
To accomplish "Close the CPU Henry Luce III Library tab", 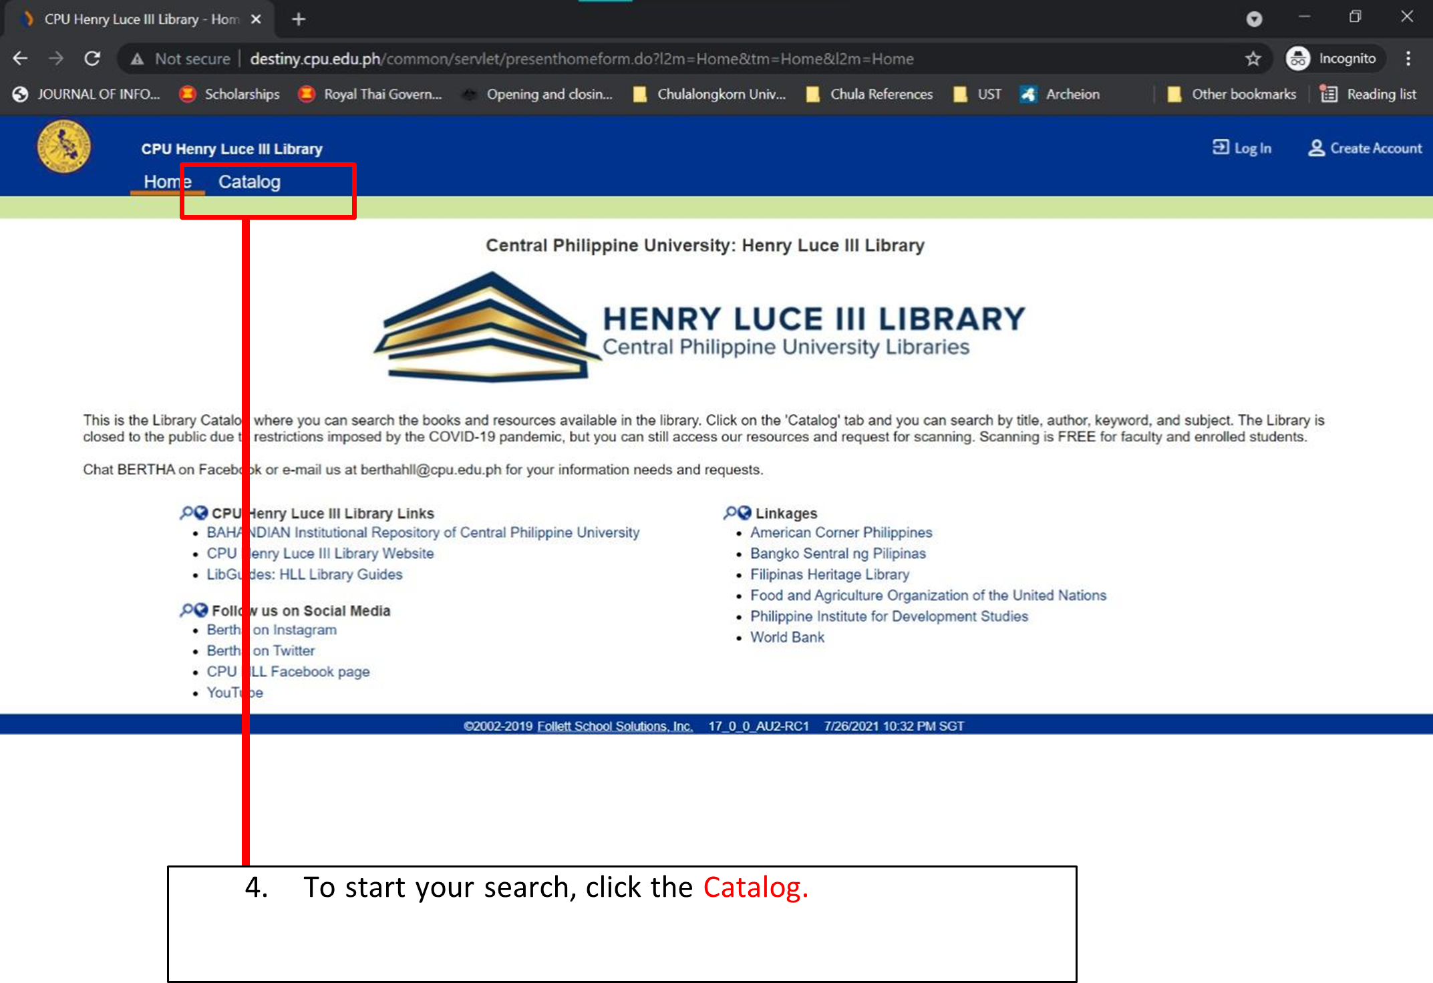I will click(x=256, y=19).
